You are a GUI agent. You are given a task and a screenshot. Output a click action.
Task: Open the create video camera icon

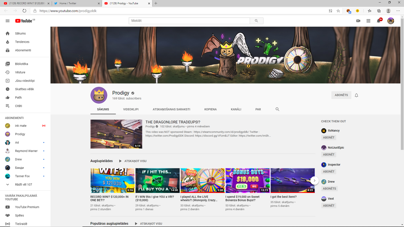(358, 21)
